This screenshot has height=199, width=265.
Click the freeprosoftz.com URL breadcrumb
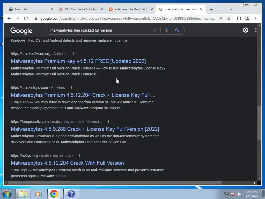coord(56,122)
